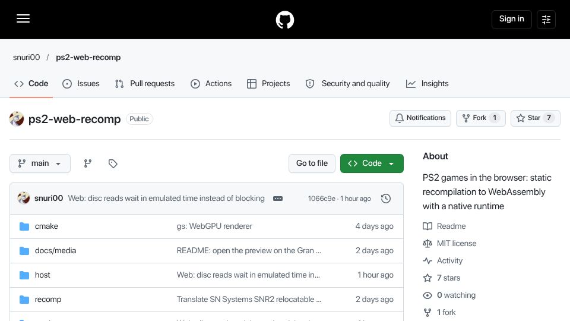This screenshot has width=570, height=321.
Task: Open the main branch dropdown
Action: point(40,163)
